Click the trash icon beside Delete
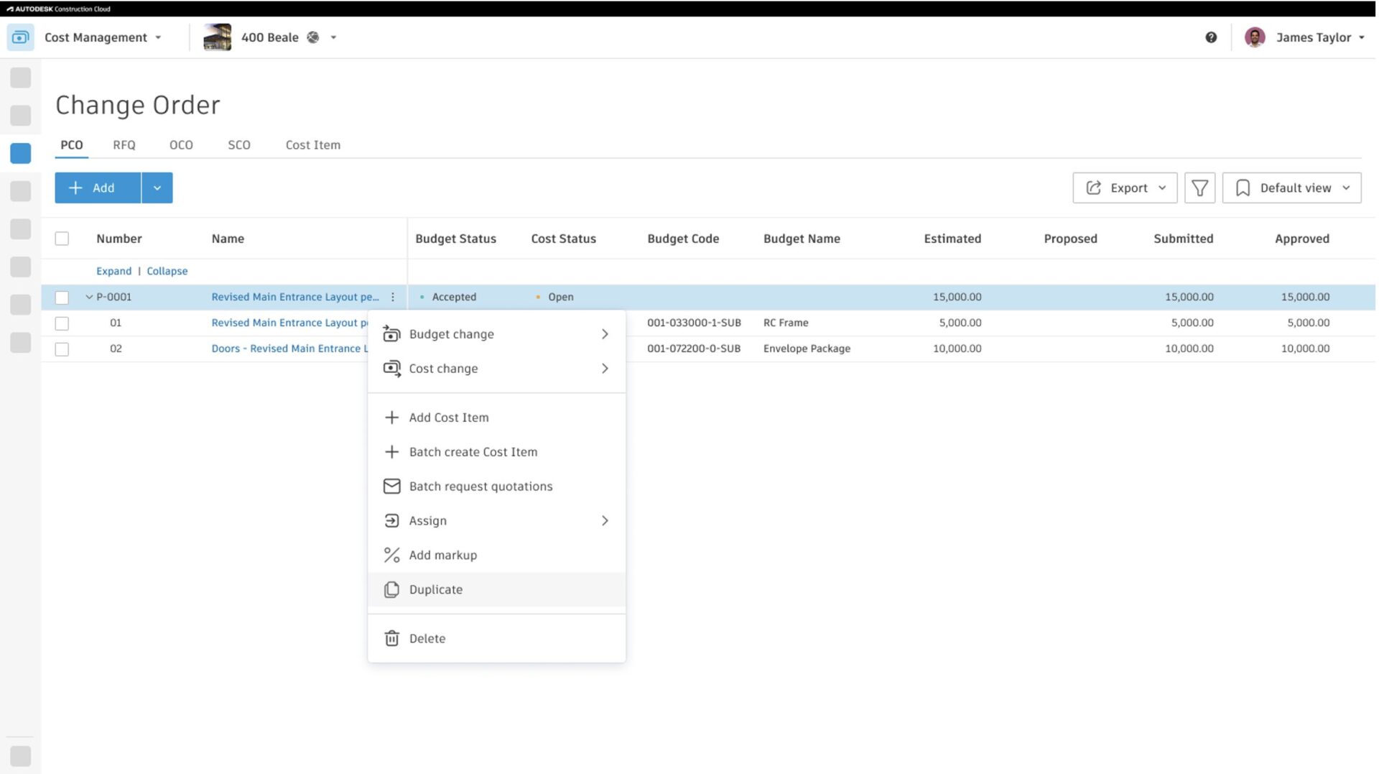Image resolution: width=1379 pixels, height=774 pixels. tap(391, 638)
